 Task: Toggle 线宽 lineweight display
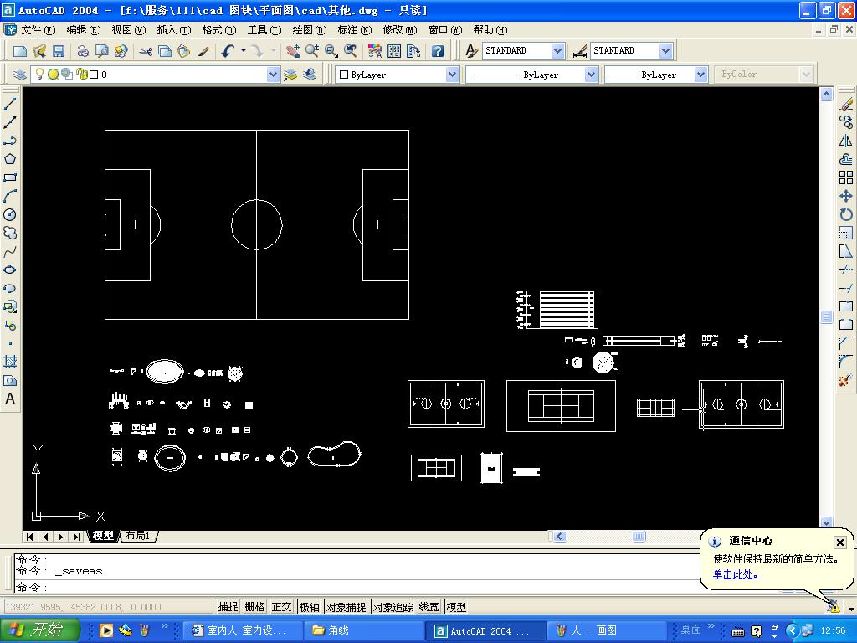(x=429, y=607)
